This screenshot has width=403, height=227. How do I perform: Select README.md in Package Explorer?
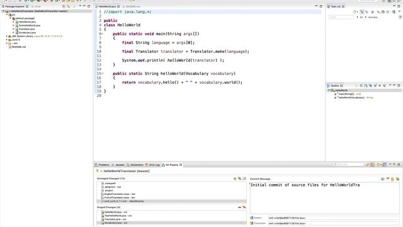[x=17, y=47]
